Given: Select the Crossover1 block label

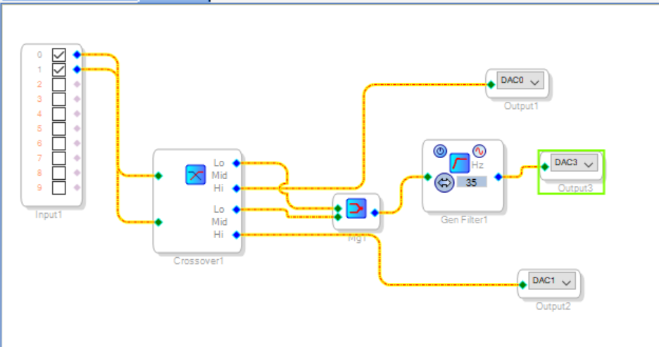Looking at the screenshot, I should [x=199, y=261].
